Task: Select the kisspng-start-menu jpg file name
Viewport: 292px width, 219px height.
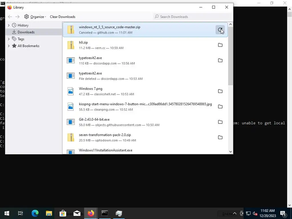Action: [145, 104]
